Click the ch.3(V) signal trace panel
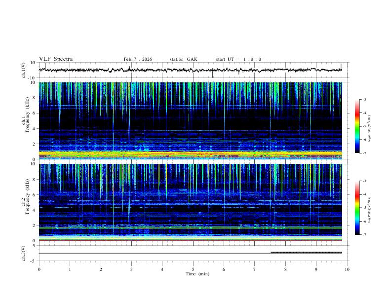391x302 pixels. [x=193, y=253]
